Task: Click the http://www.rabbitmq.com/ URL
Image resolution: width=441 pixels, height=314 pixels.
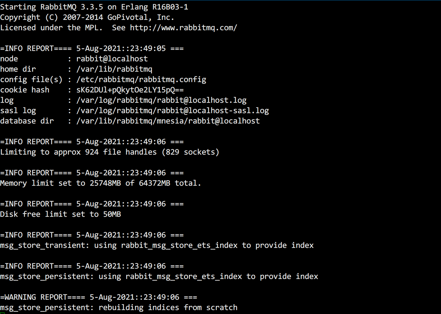Action: [x=183, y=28]
